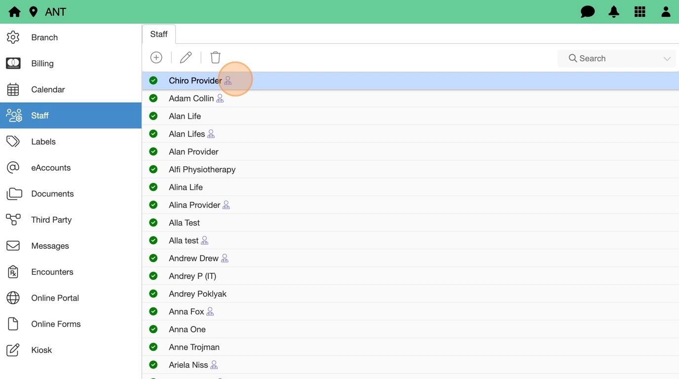Click provider icon next to Andrew Drew
Viewport: 679px width, 379px height.
click(x=225, y=258)
